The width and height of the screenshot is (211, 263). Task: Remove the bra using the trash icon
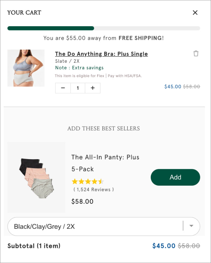[196, 53]
